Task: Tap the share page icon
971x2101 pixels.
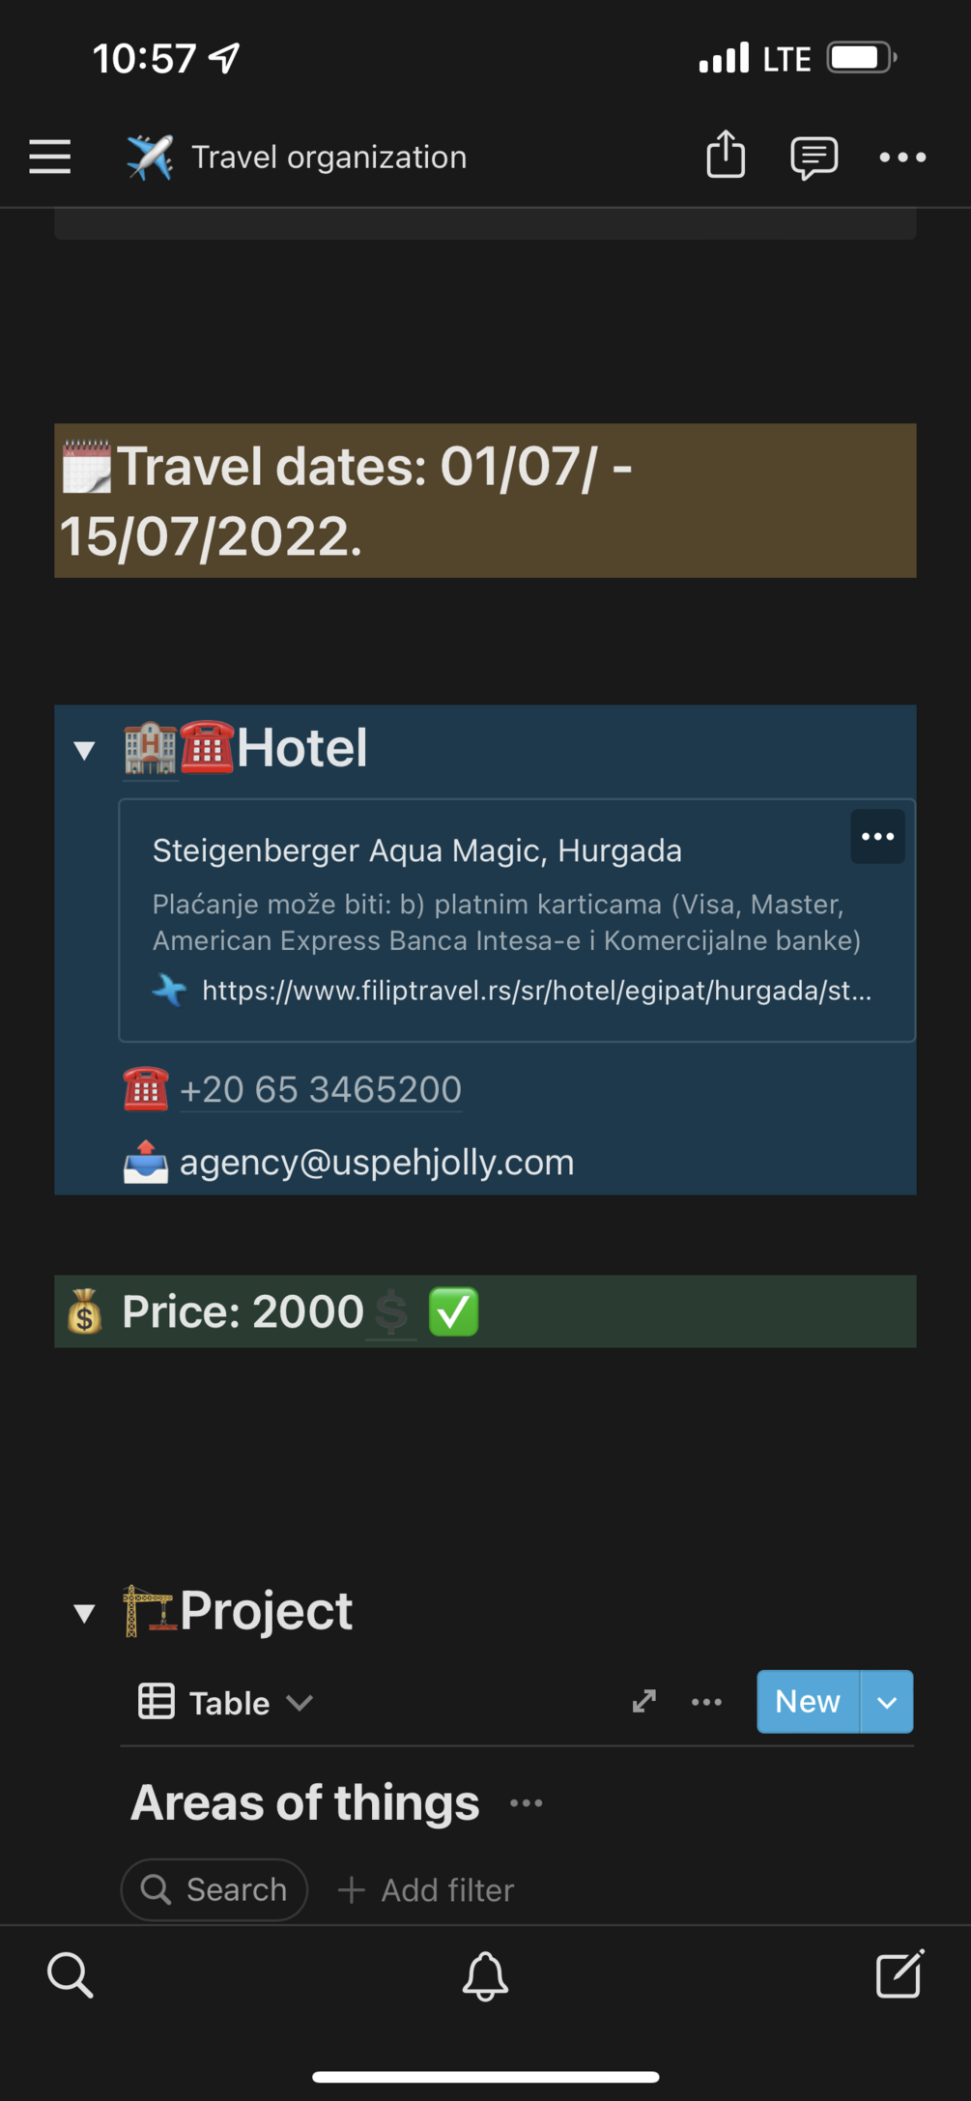Action: coord(726,155)
